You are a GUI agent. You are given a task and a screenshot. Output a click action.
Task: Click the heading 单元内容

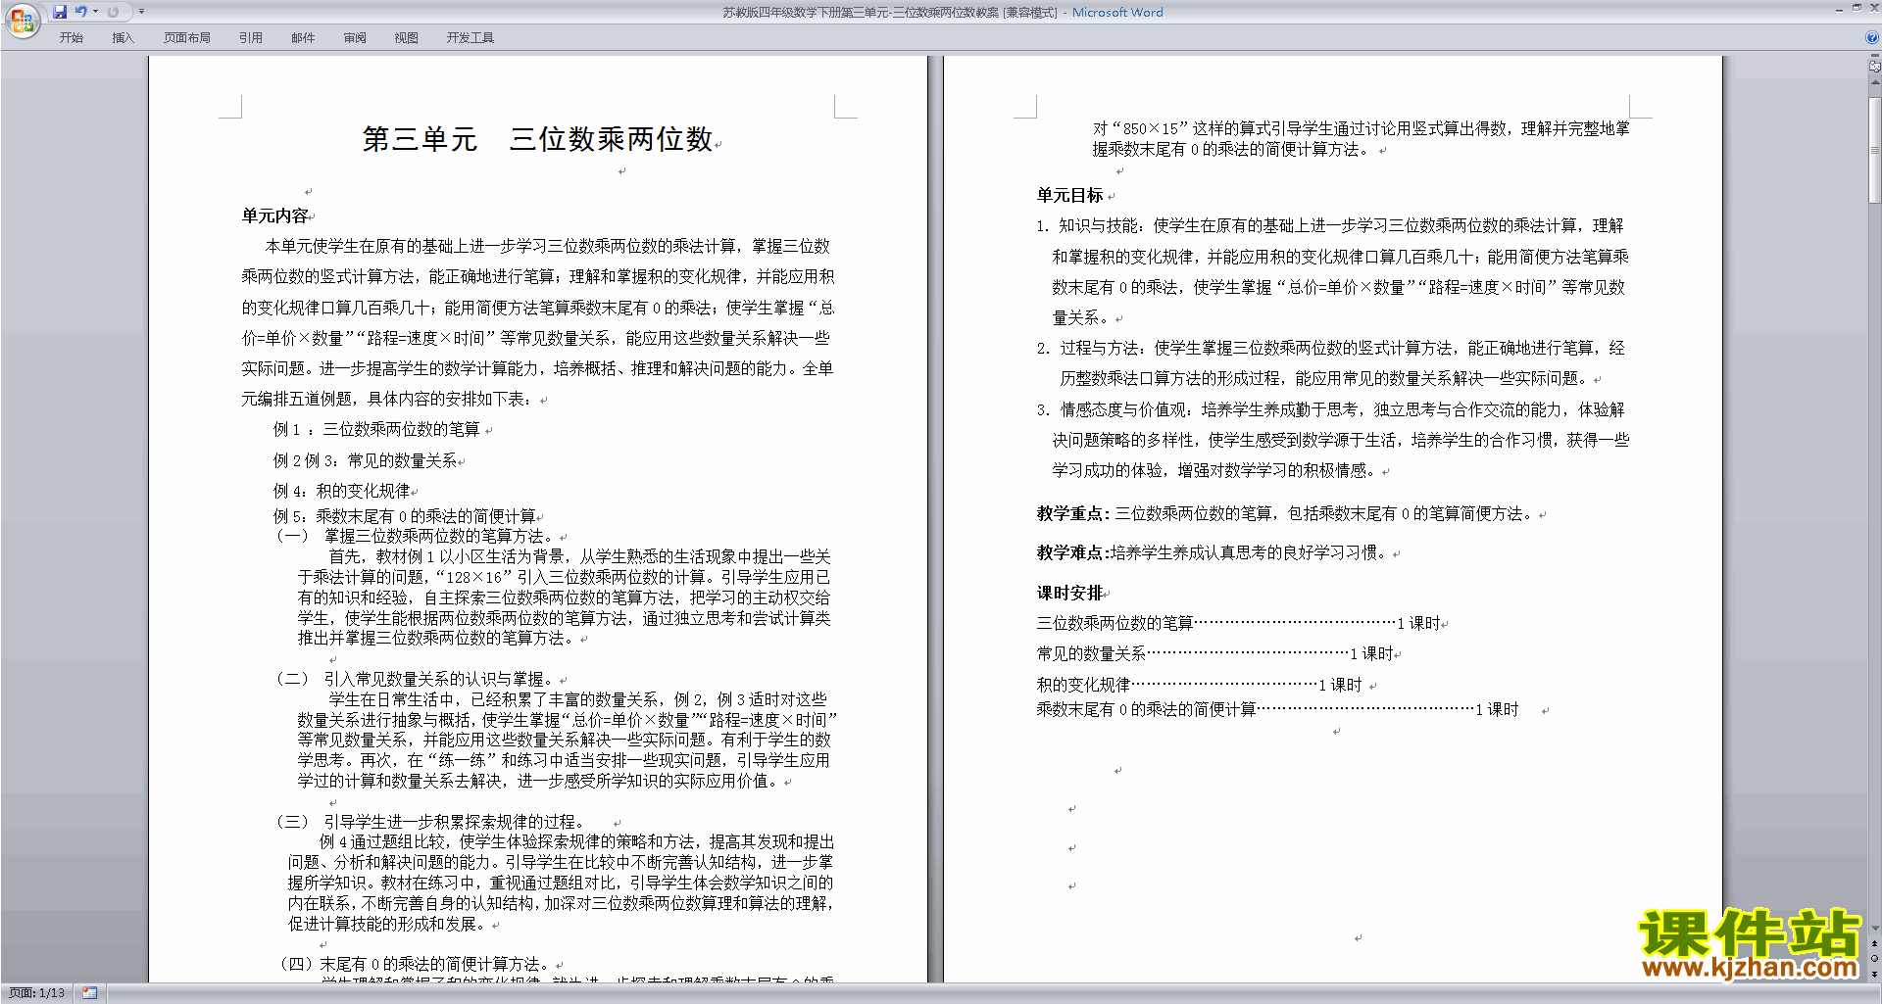[x=275, y=215]
